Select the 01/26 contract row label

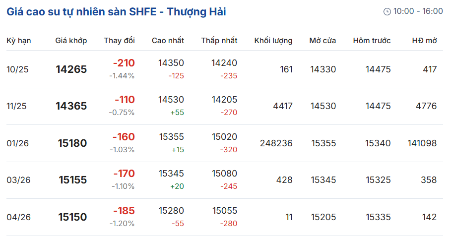tap(18, 143)
